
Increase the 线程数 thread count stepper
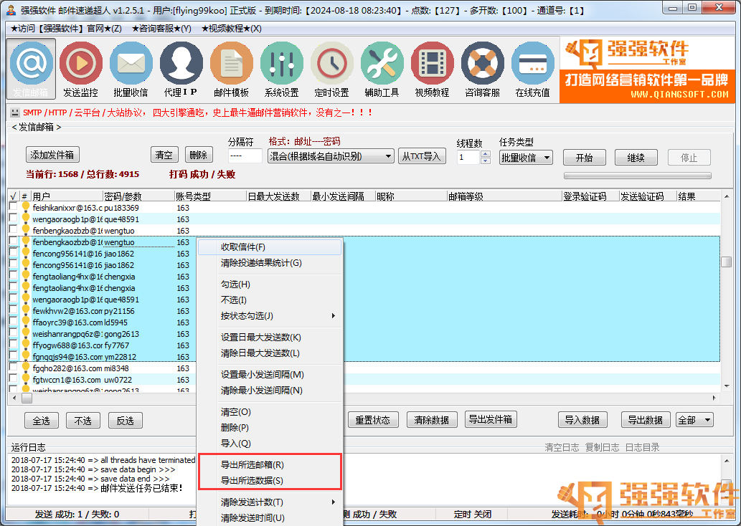486,154
